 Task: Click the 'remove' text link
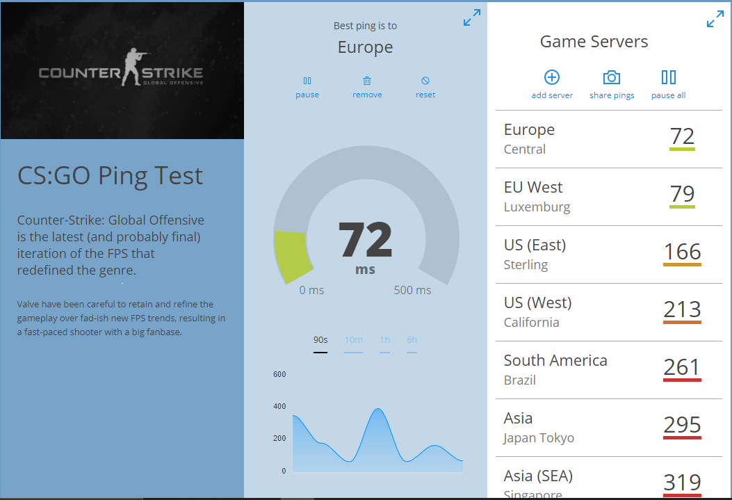click(x=367, y=95)
